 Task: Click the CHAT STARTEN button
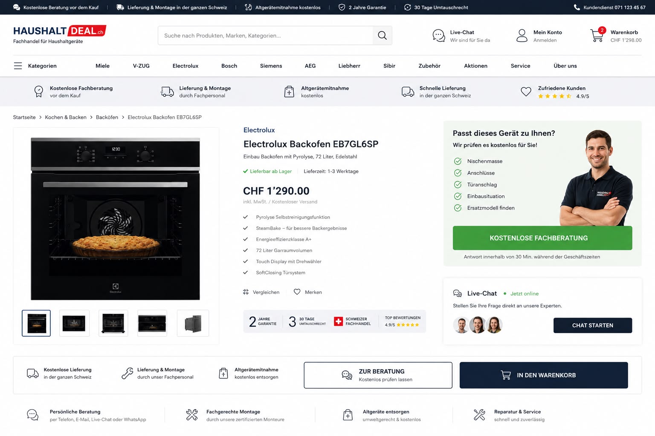593,325
